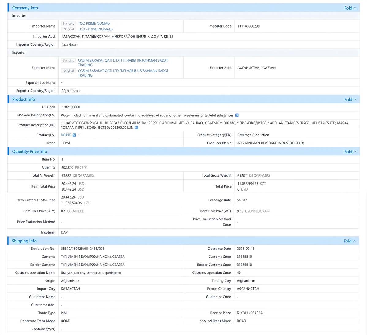Click the DRINK product link
This screenshot has height=335, width=367.
(66, 135)
